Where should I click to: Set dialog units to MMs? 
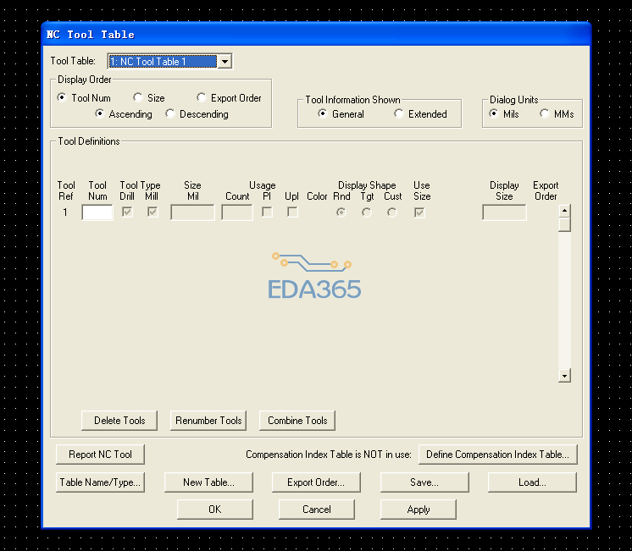point(545,114)
